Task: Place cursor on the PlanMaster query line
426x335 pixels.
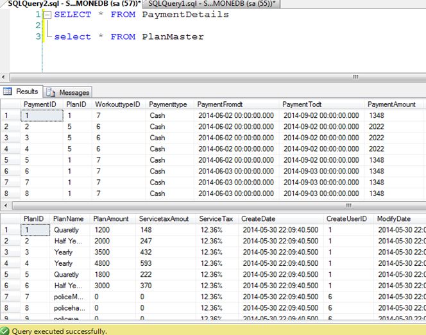Action: pyautogui.click(x=129, y=37)
